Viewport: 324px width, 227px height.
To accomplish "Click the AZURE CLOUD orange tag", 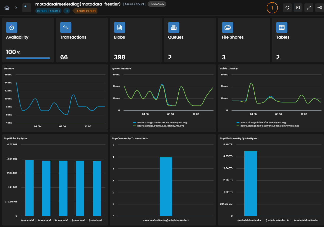I will [x=85, y=11].
